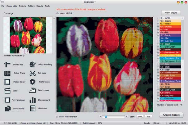Click the colour list vertical scrollbar
188x125 pixels.
[x=182, y=39]
